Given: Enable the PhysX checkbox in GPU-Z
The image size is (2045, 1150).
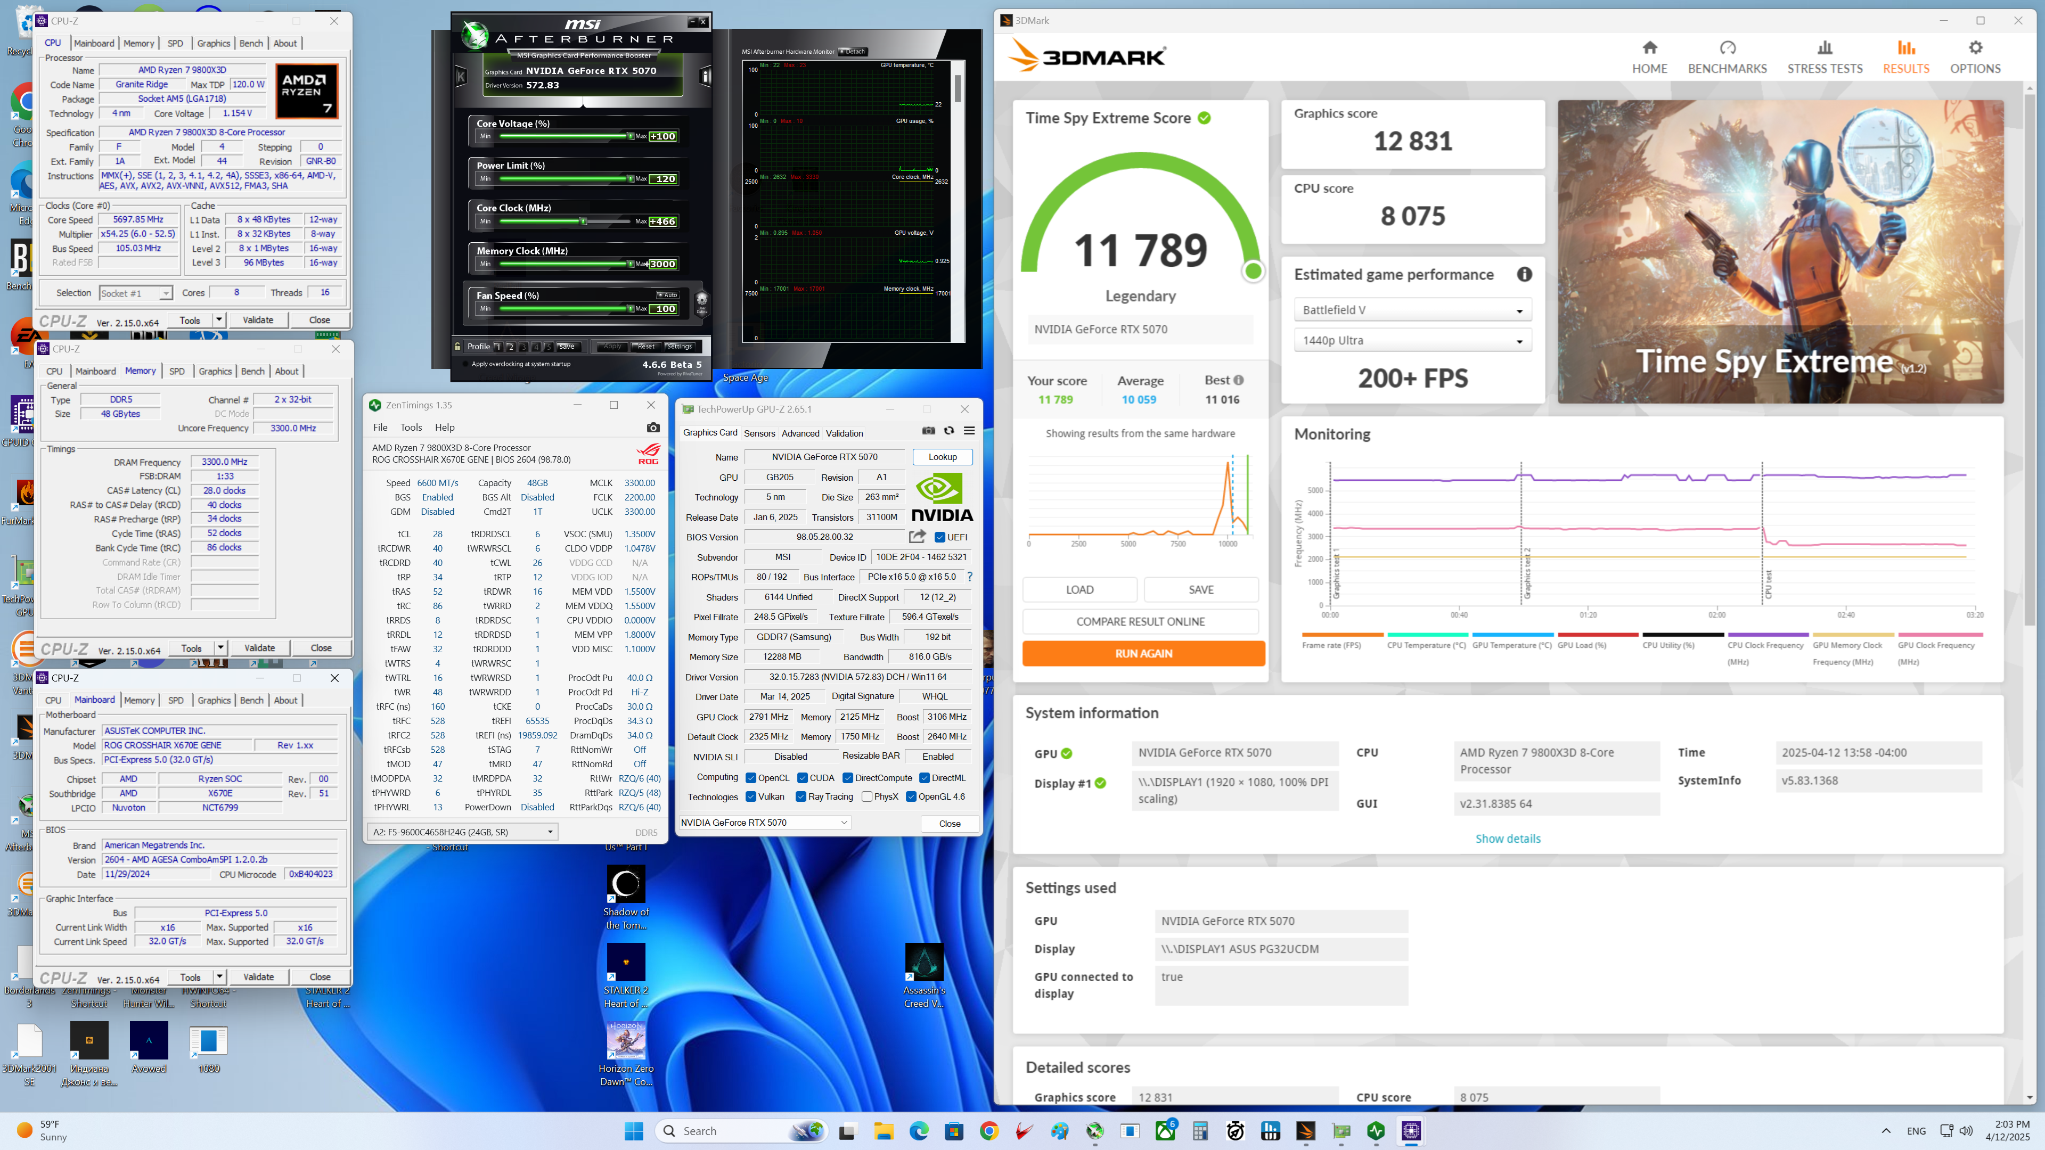Looking at the screenshot, I should point(867,797).
